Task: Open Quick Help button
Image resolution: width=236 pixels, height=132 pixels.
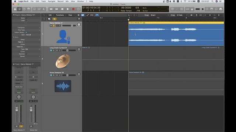Action: [24, 9]
